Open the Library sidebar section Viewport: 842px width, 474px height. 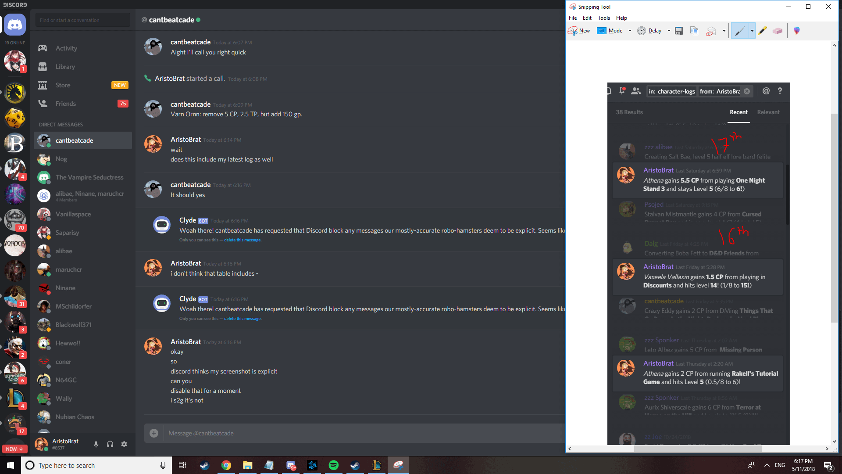point(65,67)
